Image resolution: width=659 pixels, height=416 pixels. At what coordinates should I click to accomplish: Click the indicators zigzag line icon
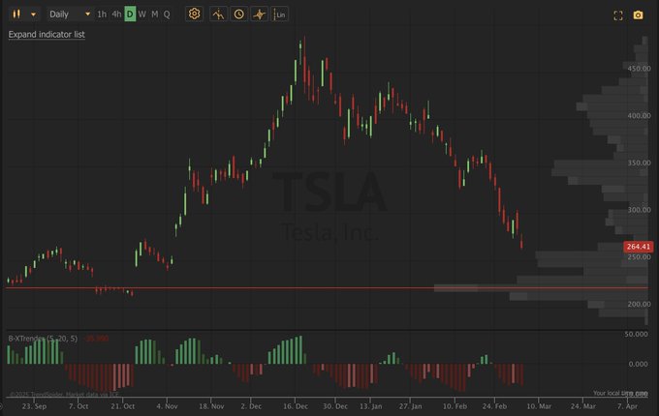click(218, 15)
